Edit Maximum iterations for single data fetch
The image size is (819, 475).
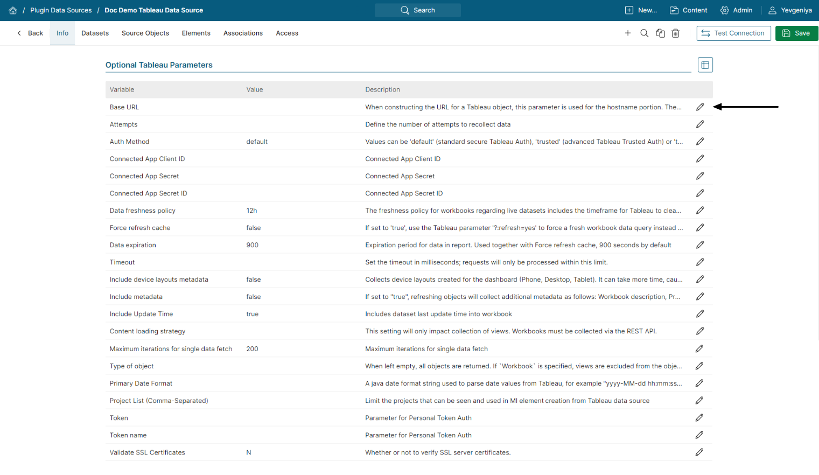pos(699,349)
